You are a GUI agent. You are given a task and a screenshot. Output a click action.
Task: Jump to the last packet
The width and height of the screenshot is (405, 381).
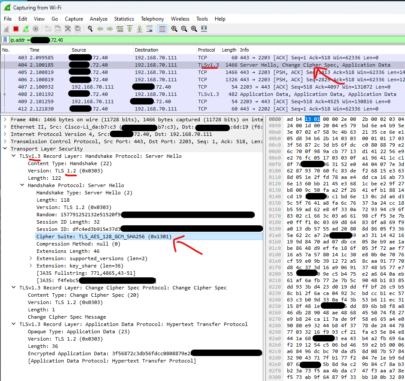coord(140,29)
